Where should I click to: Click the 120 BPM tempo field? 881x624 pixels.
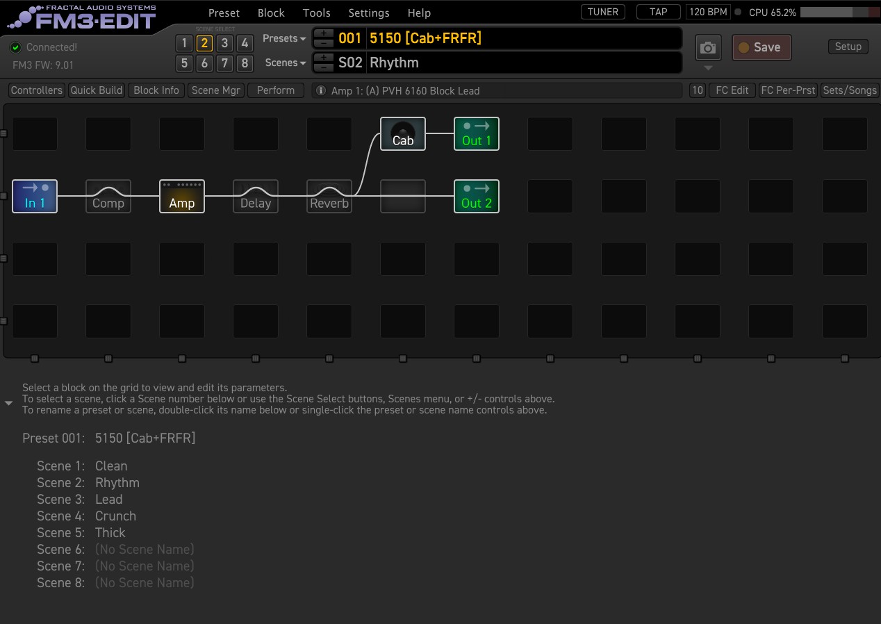click(707, 12)
